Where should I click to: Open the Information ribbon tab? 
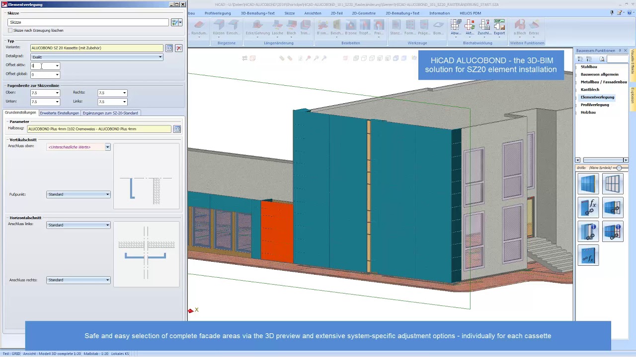440,13
